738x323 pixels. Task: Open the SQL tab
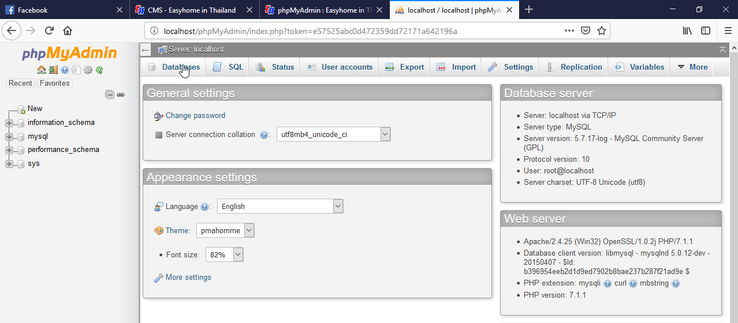[x=228, y=67]
